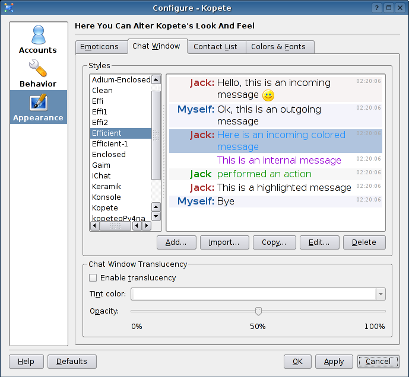Confirm with OK button
This screenshot has width=409, height=377.
click(x=297, y=362)
